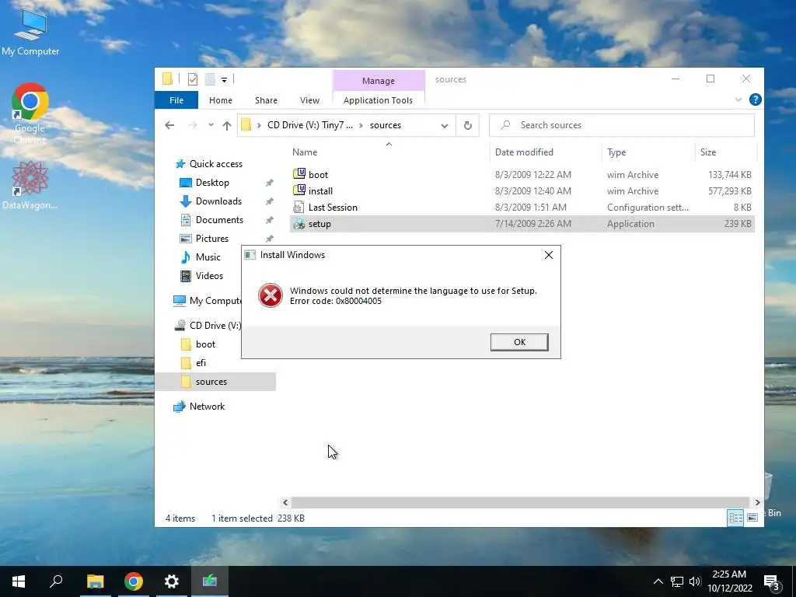Click the horizontal scrollbar track
Viewport: 796px width, 597px height.
pyautogui.click(x=520, y=503)
